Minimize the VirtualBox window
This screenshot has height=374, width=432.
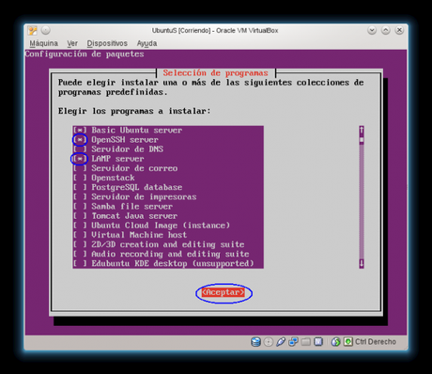[372, 30]
